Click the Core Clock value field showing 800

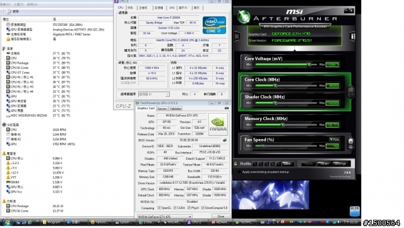[x=333, y=86]
